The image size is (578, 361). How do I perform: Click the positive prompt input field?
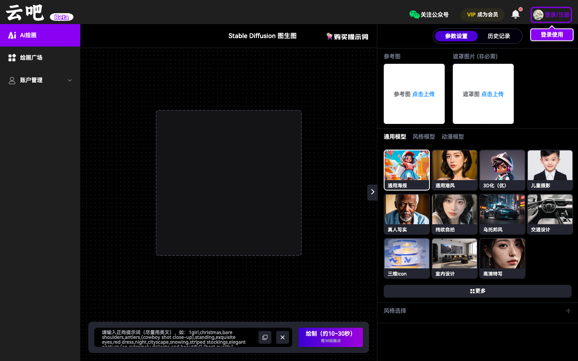point(175,337)
